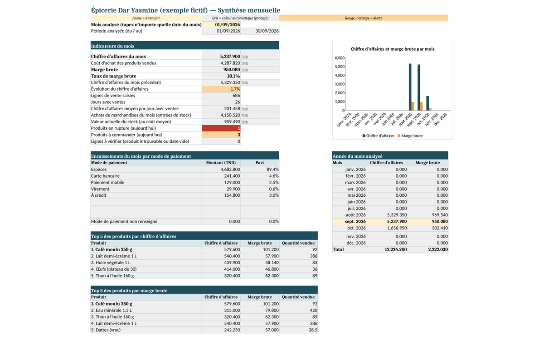Screen dimensions: 544x340
Task: Select the yearly total revenue 12,224.200
Action: click(387, 250)
